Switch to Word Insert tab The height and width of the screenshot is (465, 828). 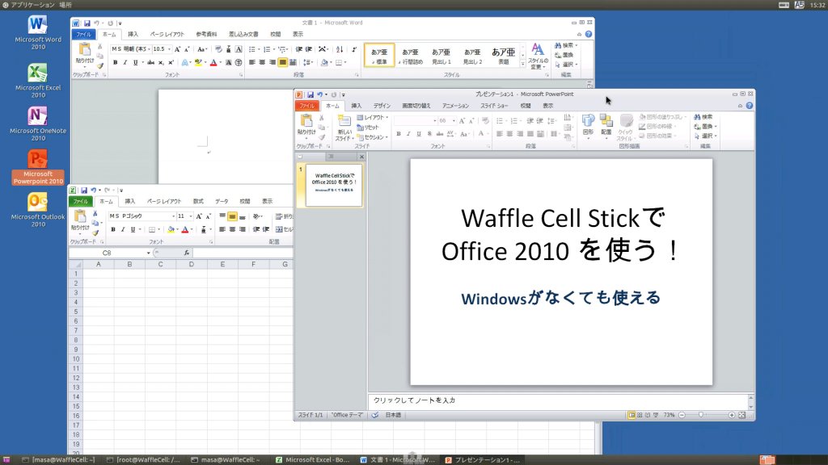133,34
